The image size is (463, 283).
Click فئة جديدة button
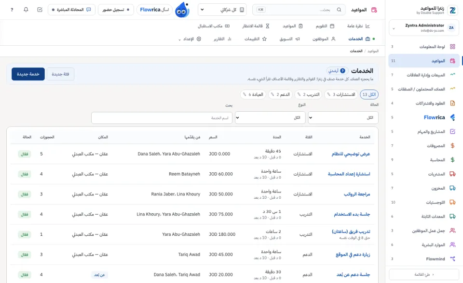point(61,74)
